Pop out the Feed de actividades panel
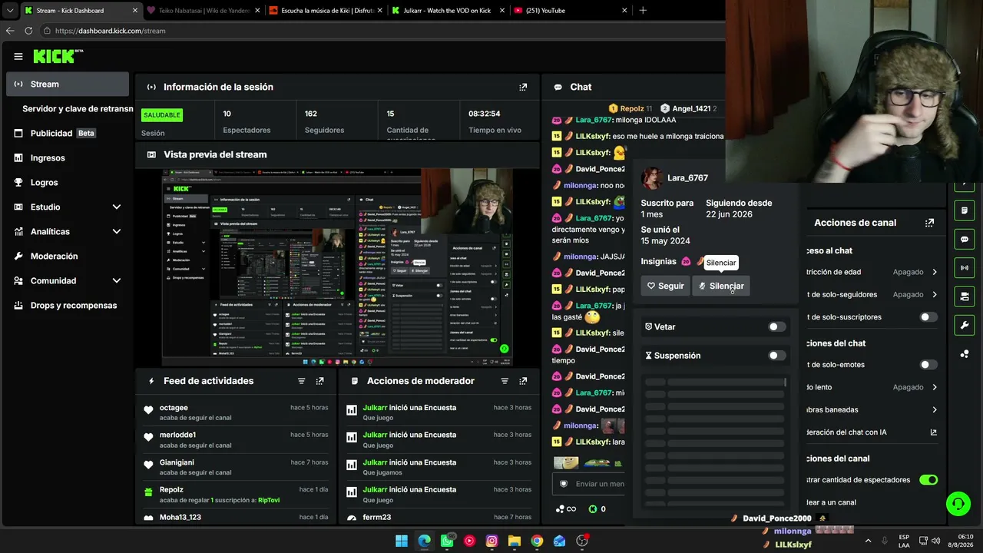Screen dimensions: 983x553 tap(320, 381)
